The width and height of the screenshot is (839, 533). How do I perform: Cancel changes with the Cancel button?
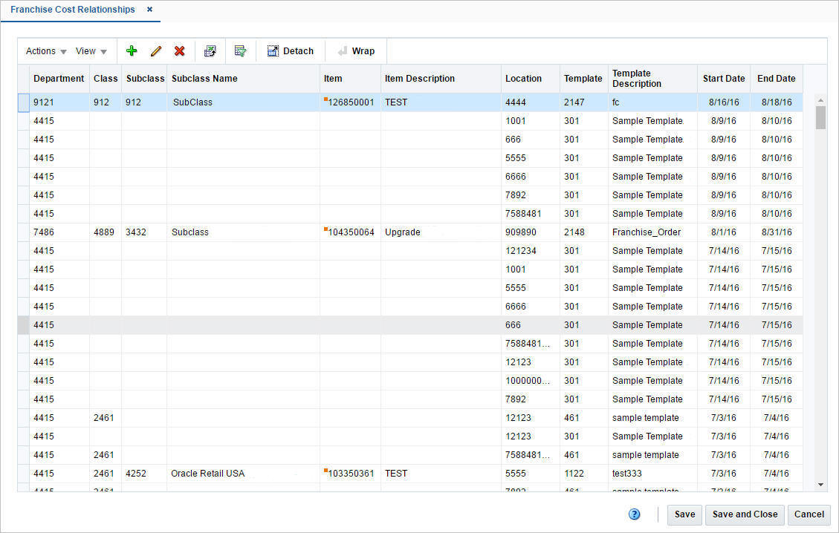(x=809, y=514)
